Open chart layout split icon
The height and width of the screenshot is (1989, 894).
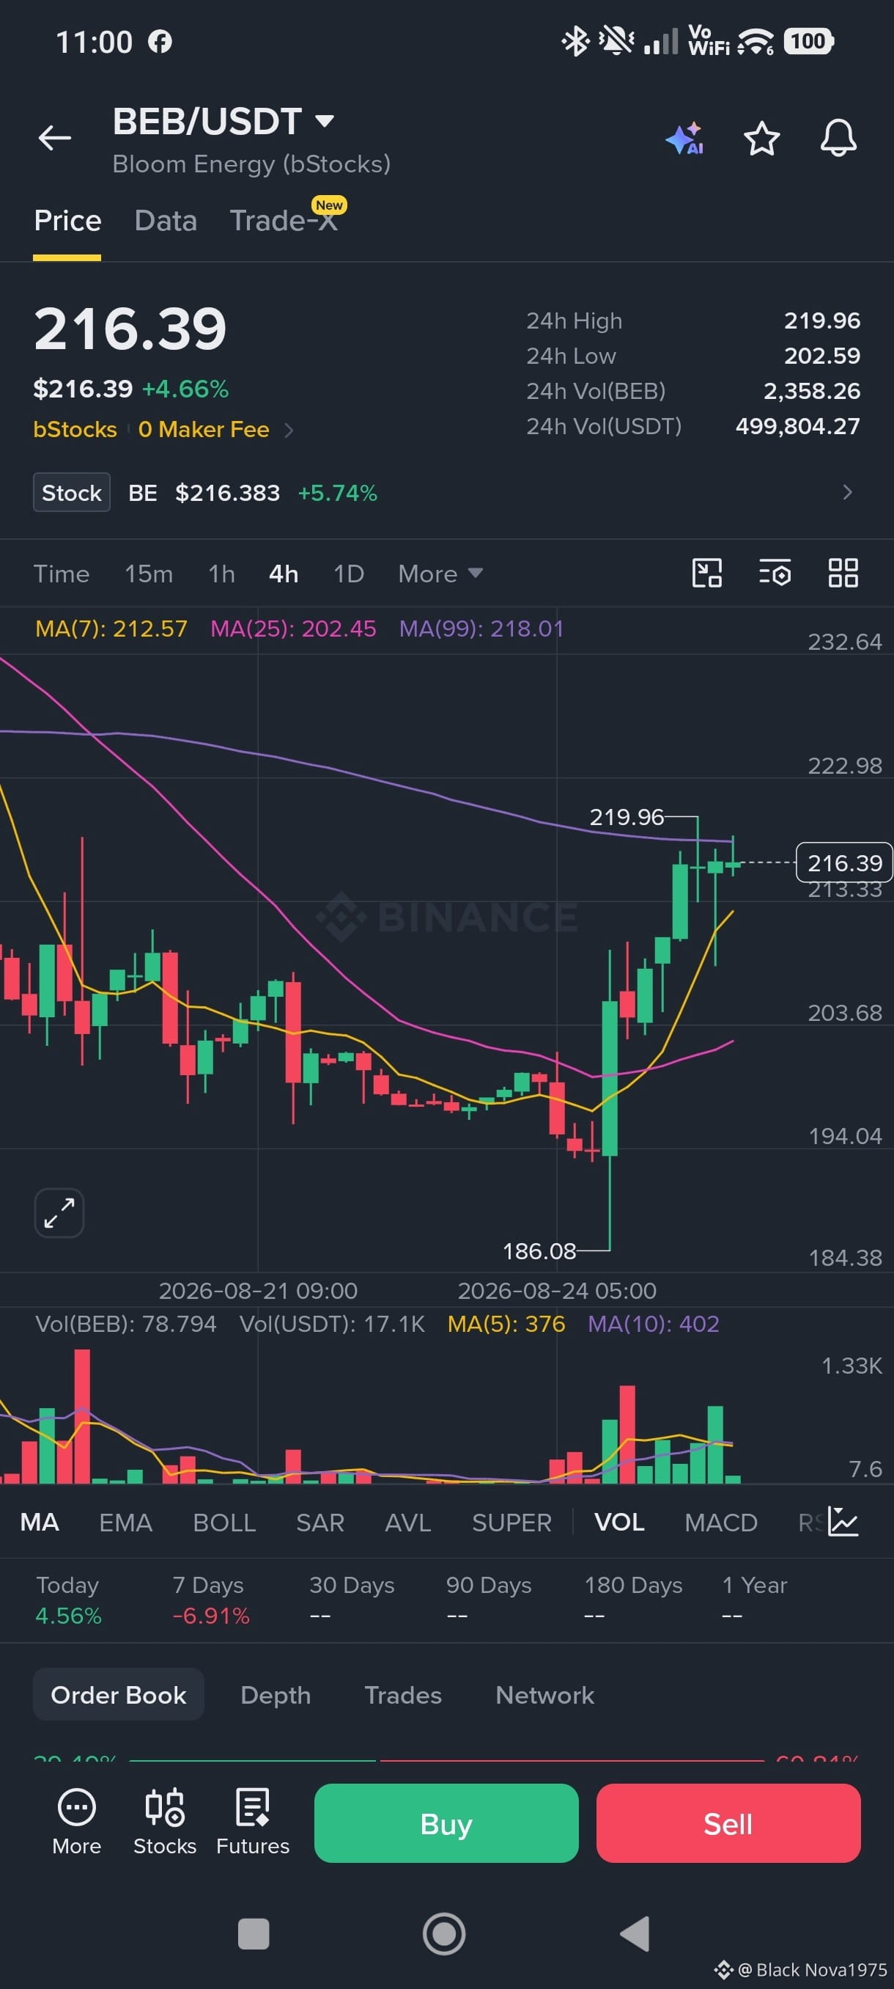point(706,573)
